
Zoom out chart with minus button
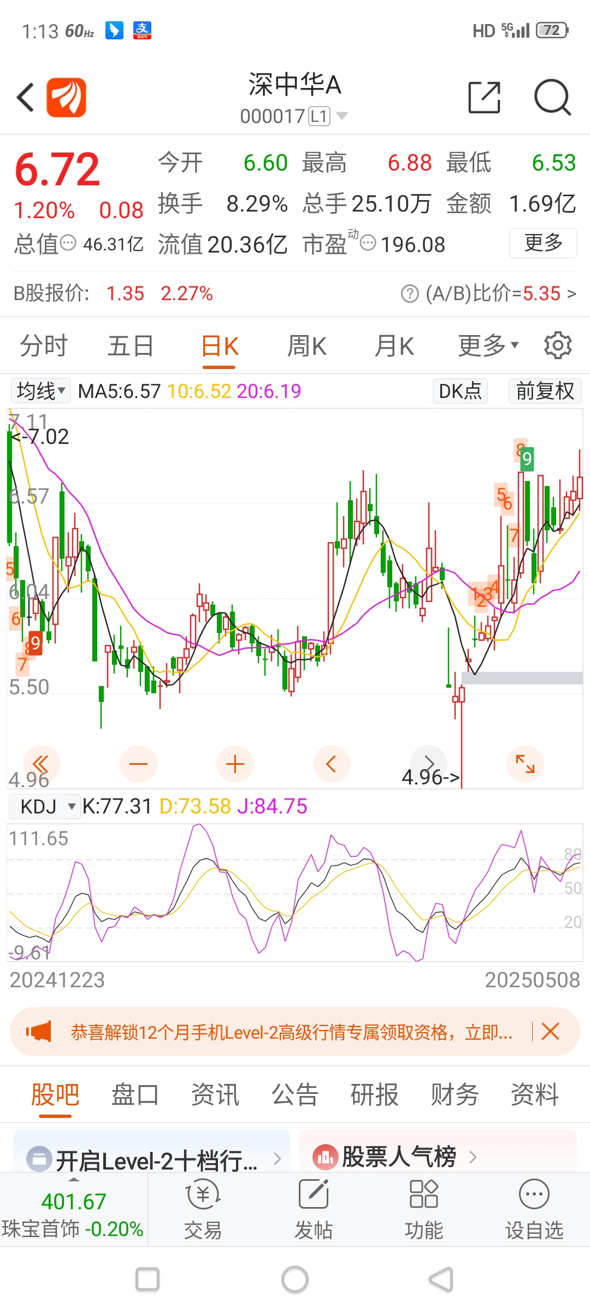(x=138, y=764)
